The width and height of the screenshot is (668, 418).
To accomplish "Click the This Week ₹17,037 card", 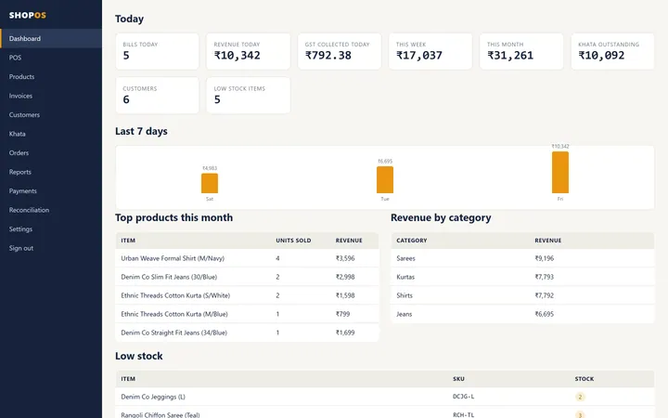I will (430, 51).
